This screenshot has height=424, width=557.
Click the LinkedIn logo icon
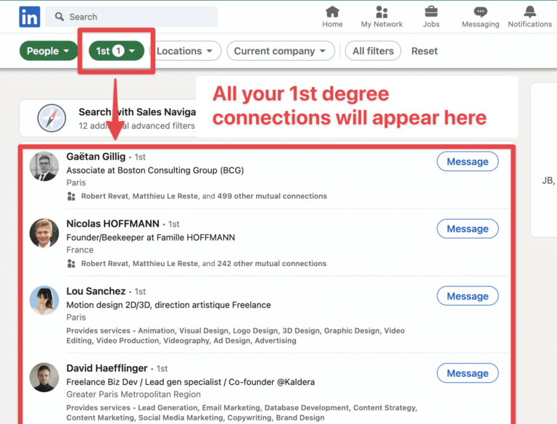click(30, 17)
